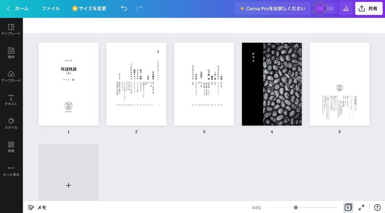This screenshot has width=385, height=213.
Task: Click Canva Proをお試しください button
Action: pyautogui.click(x=272, y=9)
